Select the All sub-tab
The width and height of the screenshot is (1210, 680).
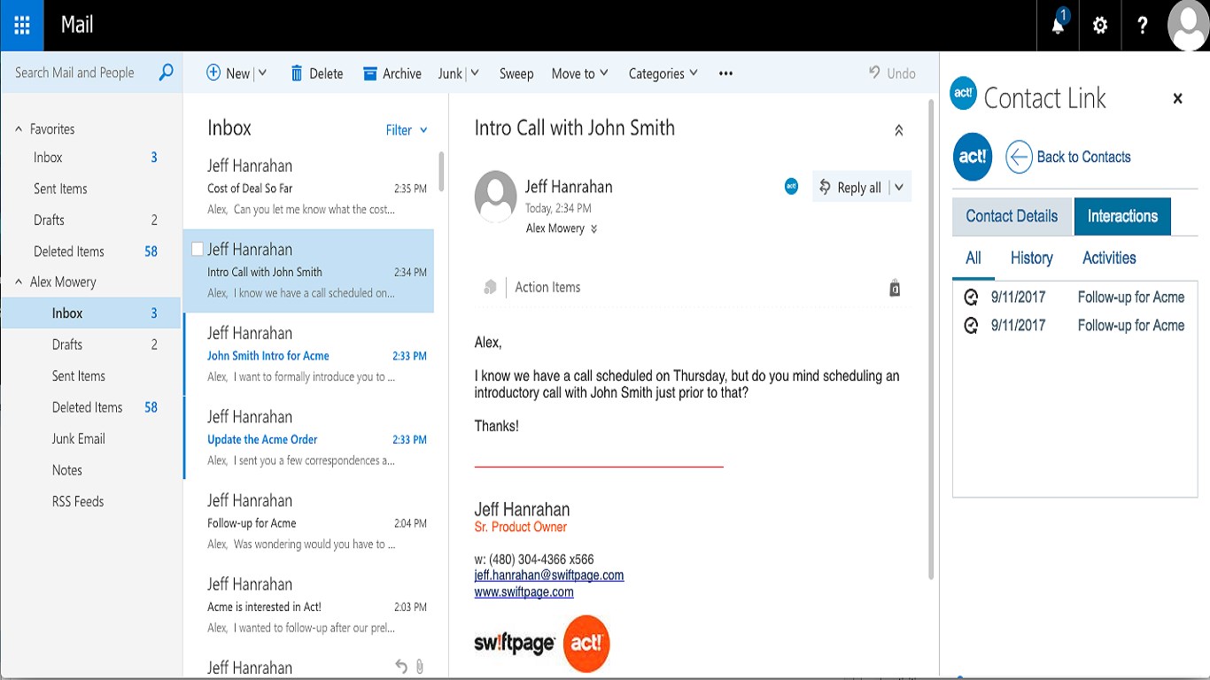point(973,259)
